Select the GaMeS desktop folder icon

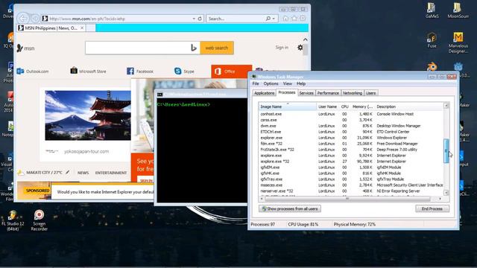(432, 10)
